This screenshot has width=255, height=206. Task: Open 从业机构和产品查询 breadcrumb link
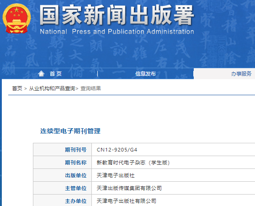pos(52,88)
